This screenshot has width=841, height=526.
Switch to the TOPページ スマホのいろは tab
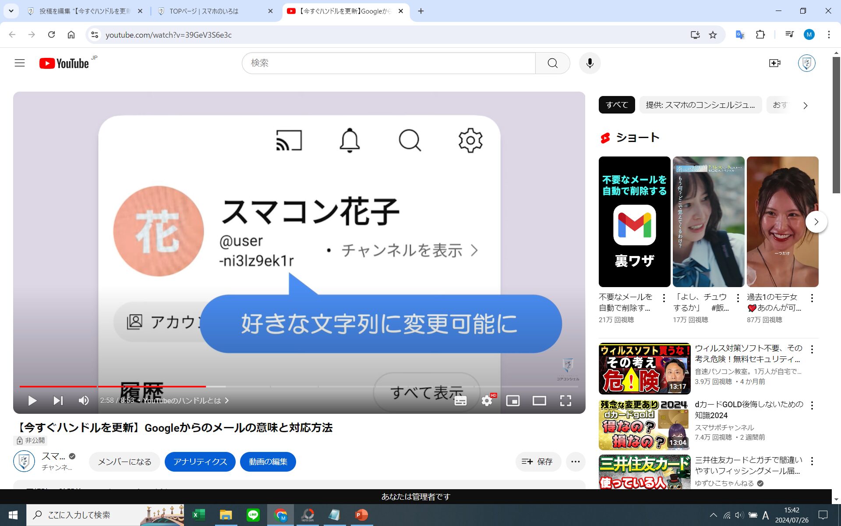click(x=215, y=11)
